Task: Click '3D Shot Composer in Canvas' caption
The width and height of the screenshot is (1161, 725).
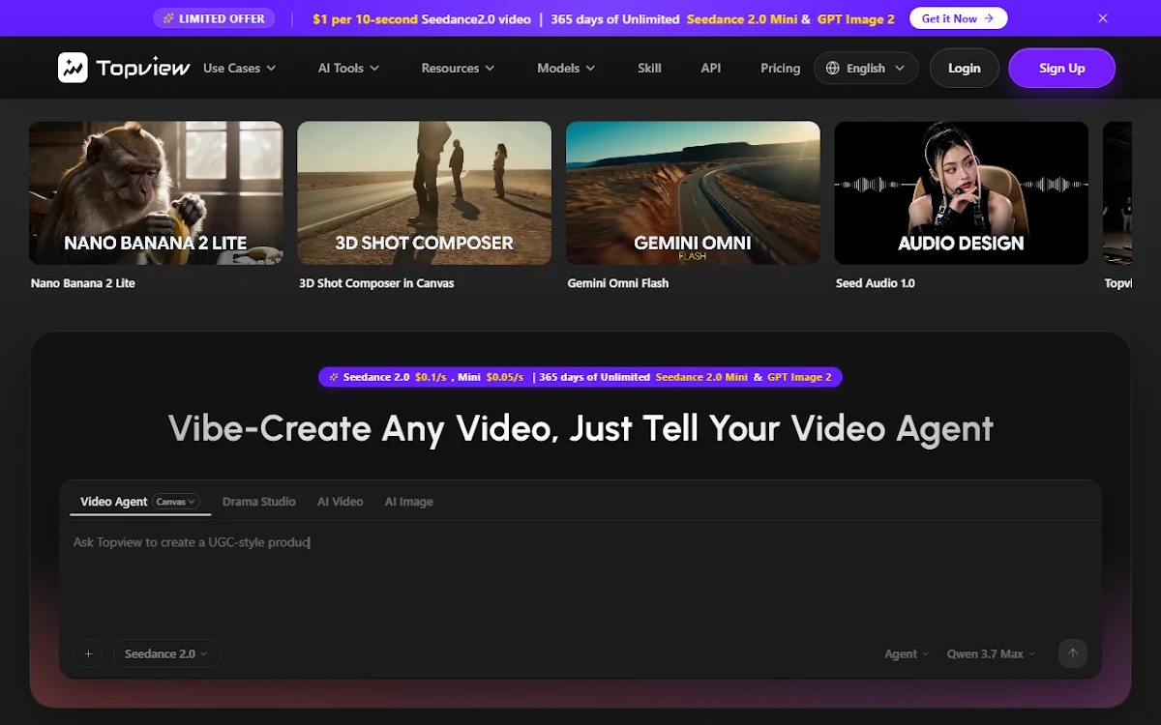Action: [376, 283]
